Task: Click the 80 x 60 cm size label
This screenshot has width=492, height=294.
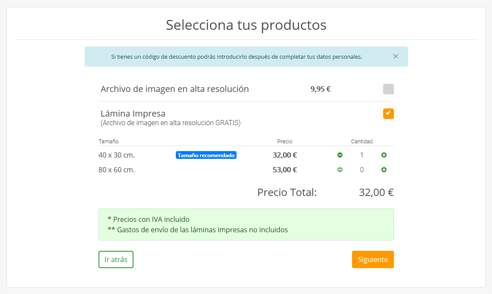Action: coord(117,170)
